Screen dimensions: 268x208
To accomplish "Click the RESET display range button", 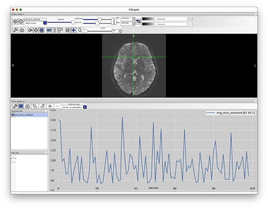I will [114, 22].
